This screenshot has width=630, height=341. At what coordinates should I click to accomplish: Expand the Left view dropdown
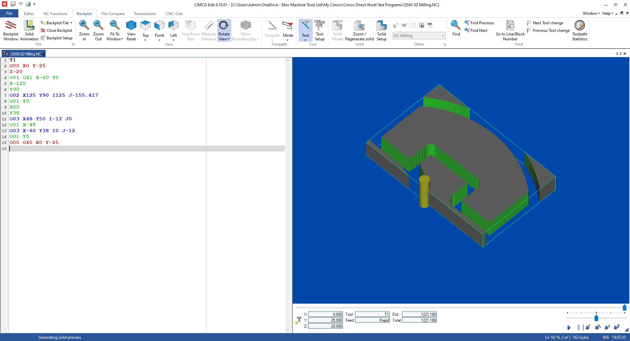pos(174,40)
